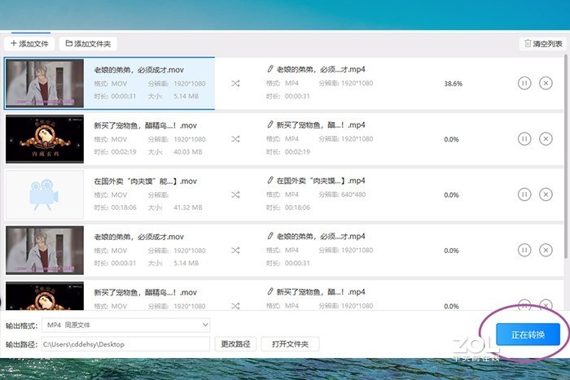Select the chick logo thumbnail of the 00:02:19 file

pyautogui.click(x=45, y=139)
